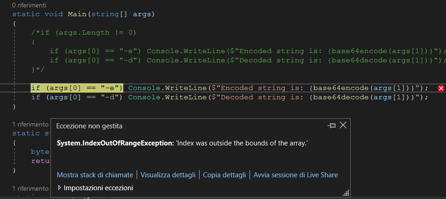Click the Impostazioni eccezioni disclosure triangle
This screenshot has height=199, width=446.
pyautogui.click(x=59, y=187)
